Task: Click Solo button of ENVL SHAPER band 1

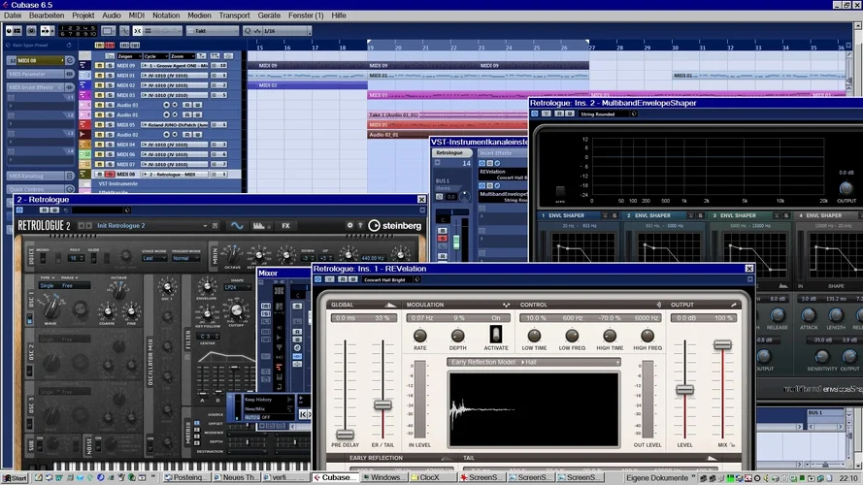Action: tap(614, 215)
